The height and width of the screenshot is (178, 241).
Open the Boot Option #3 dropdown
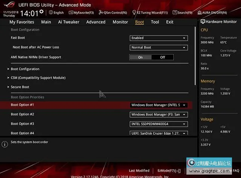[159, 124]
